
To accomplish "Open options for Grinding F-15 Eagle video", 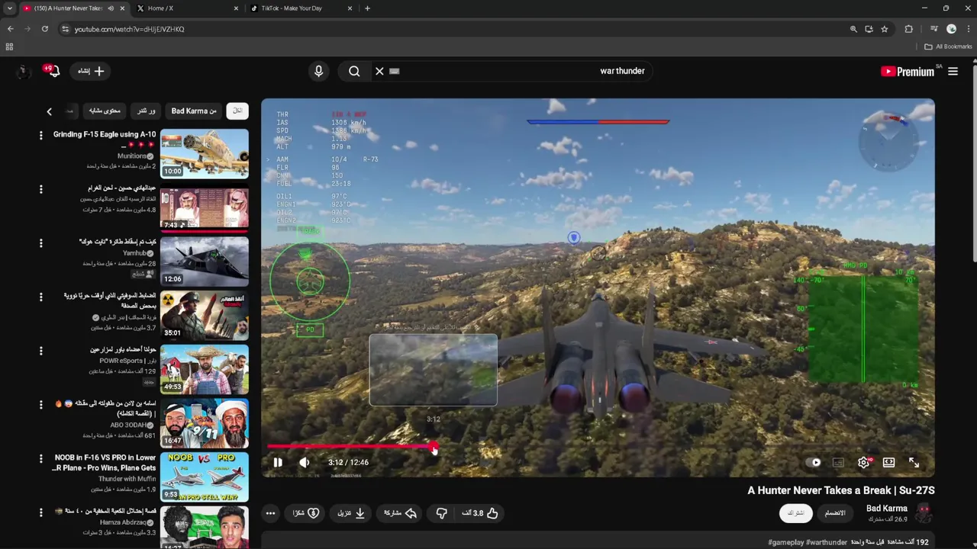I will 41,135.
